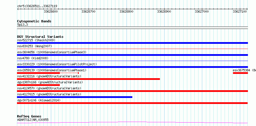Click the RefSeq Genes track heading

tap(29, 117)
